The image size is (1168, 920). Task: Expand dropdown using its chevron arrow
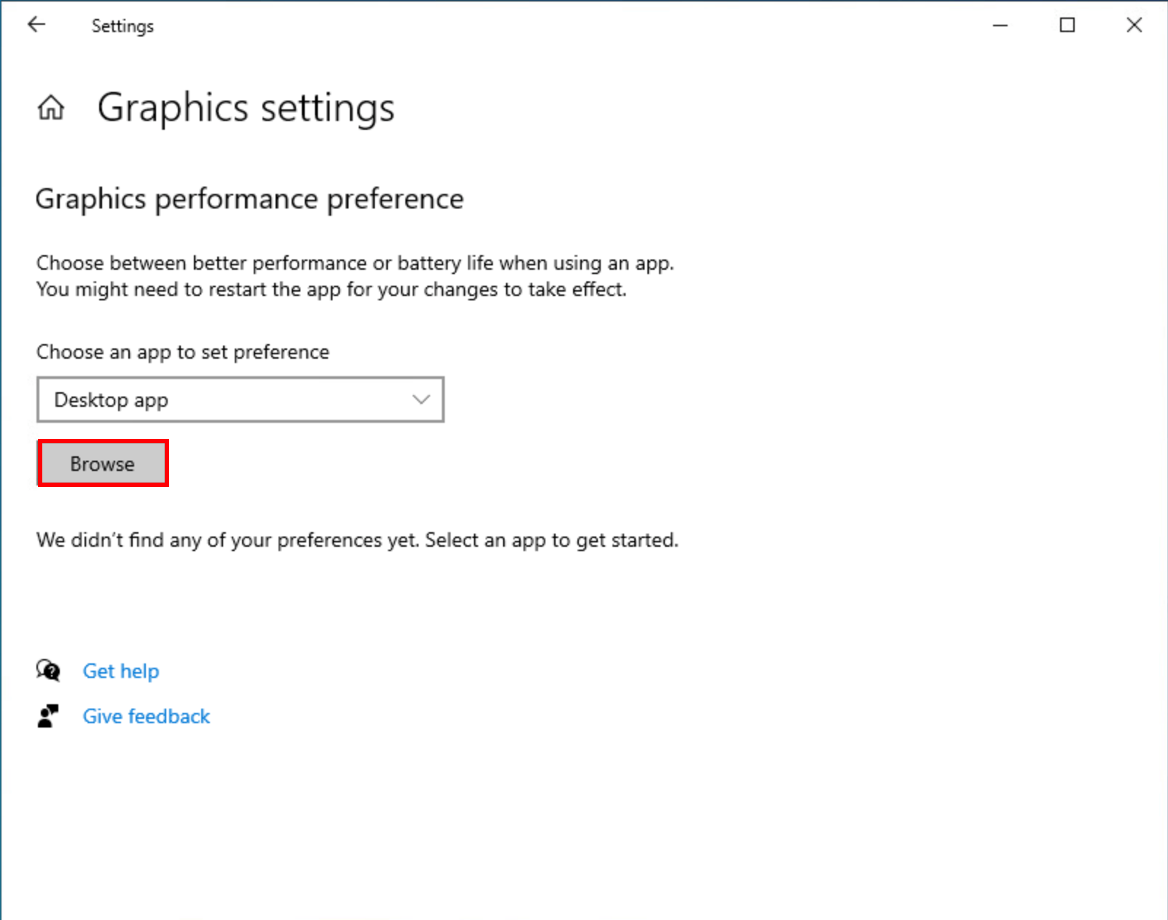click(x=421, y=399)
